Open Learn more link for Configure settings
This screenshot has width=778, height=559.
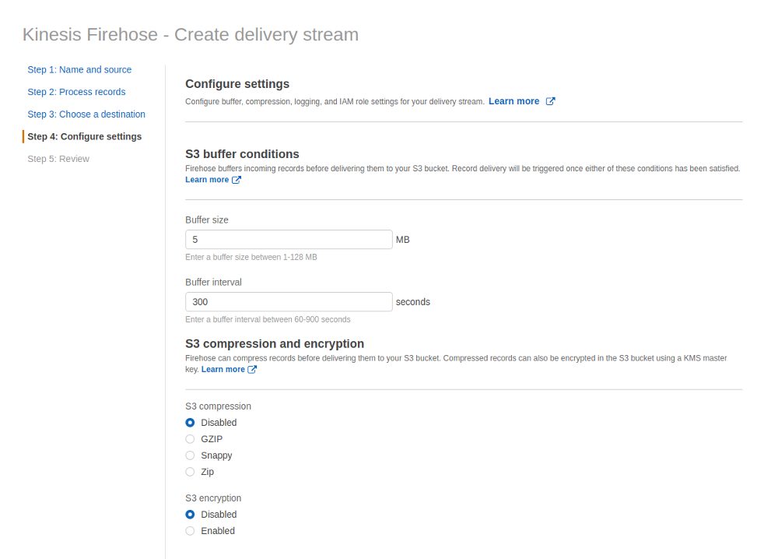(x=514, y=101)
